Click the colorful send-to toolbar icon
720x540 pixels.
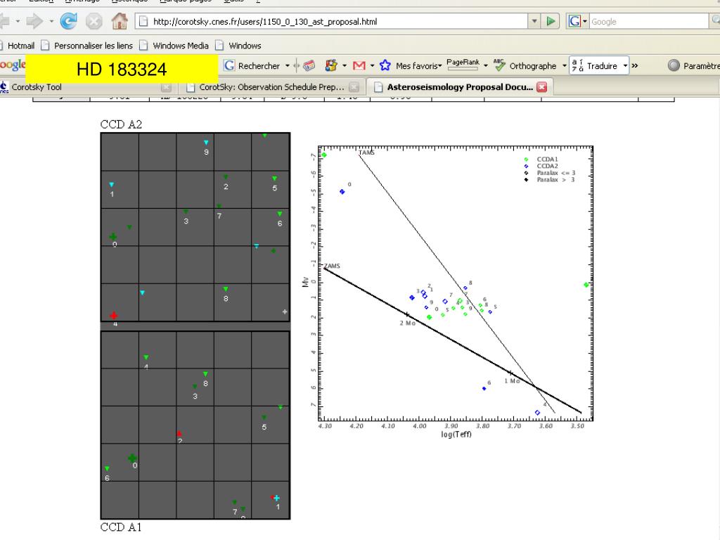click(330, 65)
